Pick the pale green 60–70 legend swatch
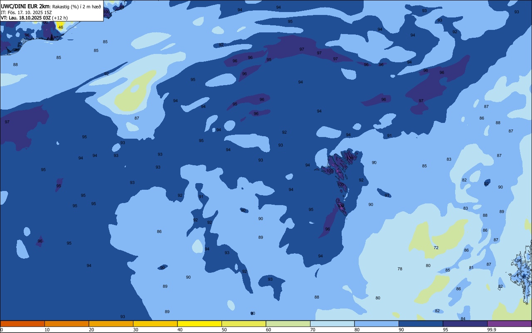532x333 pixels. (288, 323)
